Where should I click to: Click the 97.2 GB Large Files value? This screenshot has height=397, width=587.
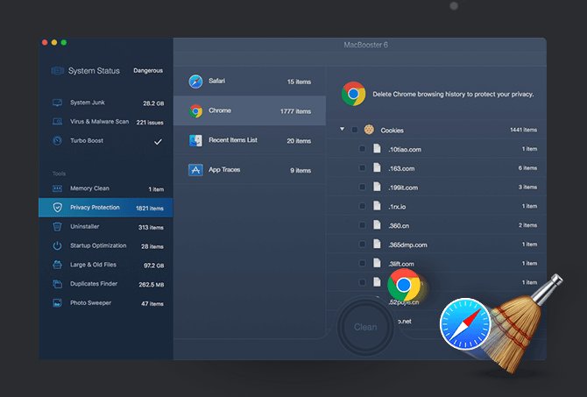[154, 266]
